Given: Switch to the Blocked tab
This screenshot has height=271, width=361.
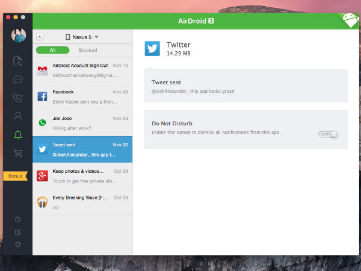Looking at the screenshot, I should [88, 50].
